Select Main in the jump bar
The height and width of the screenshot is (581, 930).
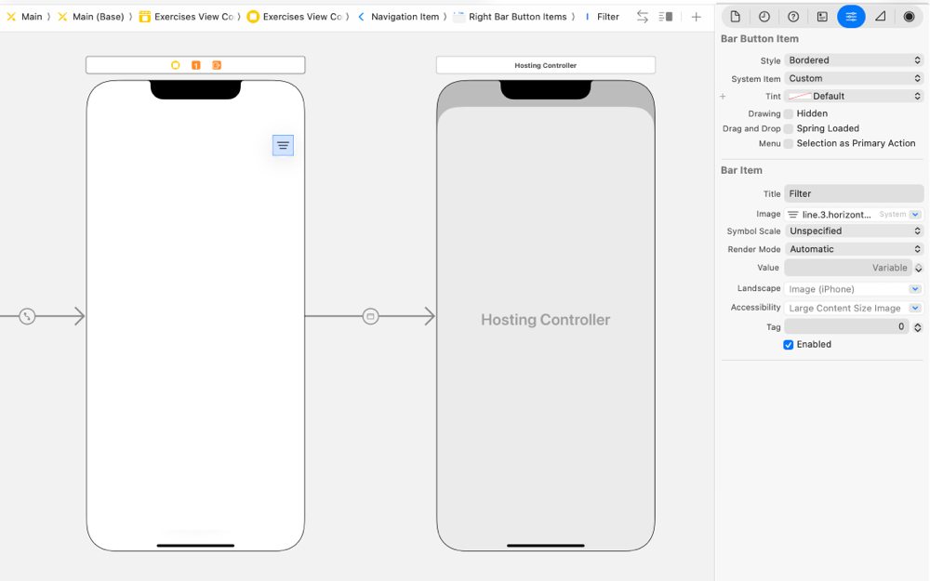pos(25,16)
